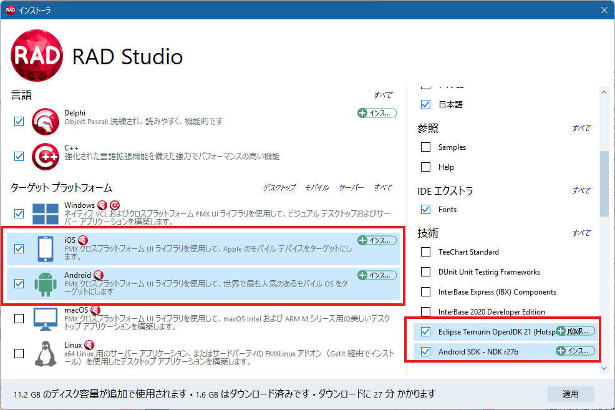Viewport: 615px width, 410px height.
Task: Select デスクトップ platform filter link
Action: (279, 188)
